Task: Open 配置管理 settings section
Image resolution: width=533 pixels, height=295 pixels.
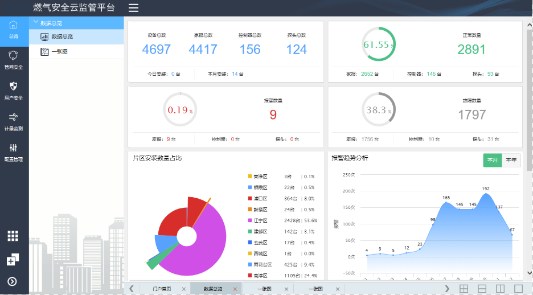Action: click(14, 151)
